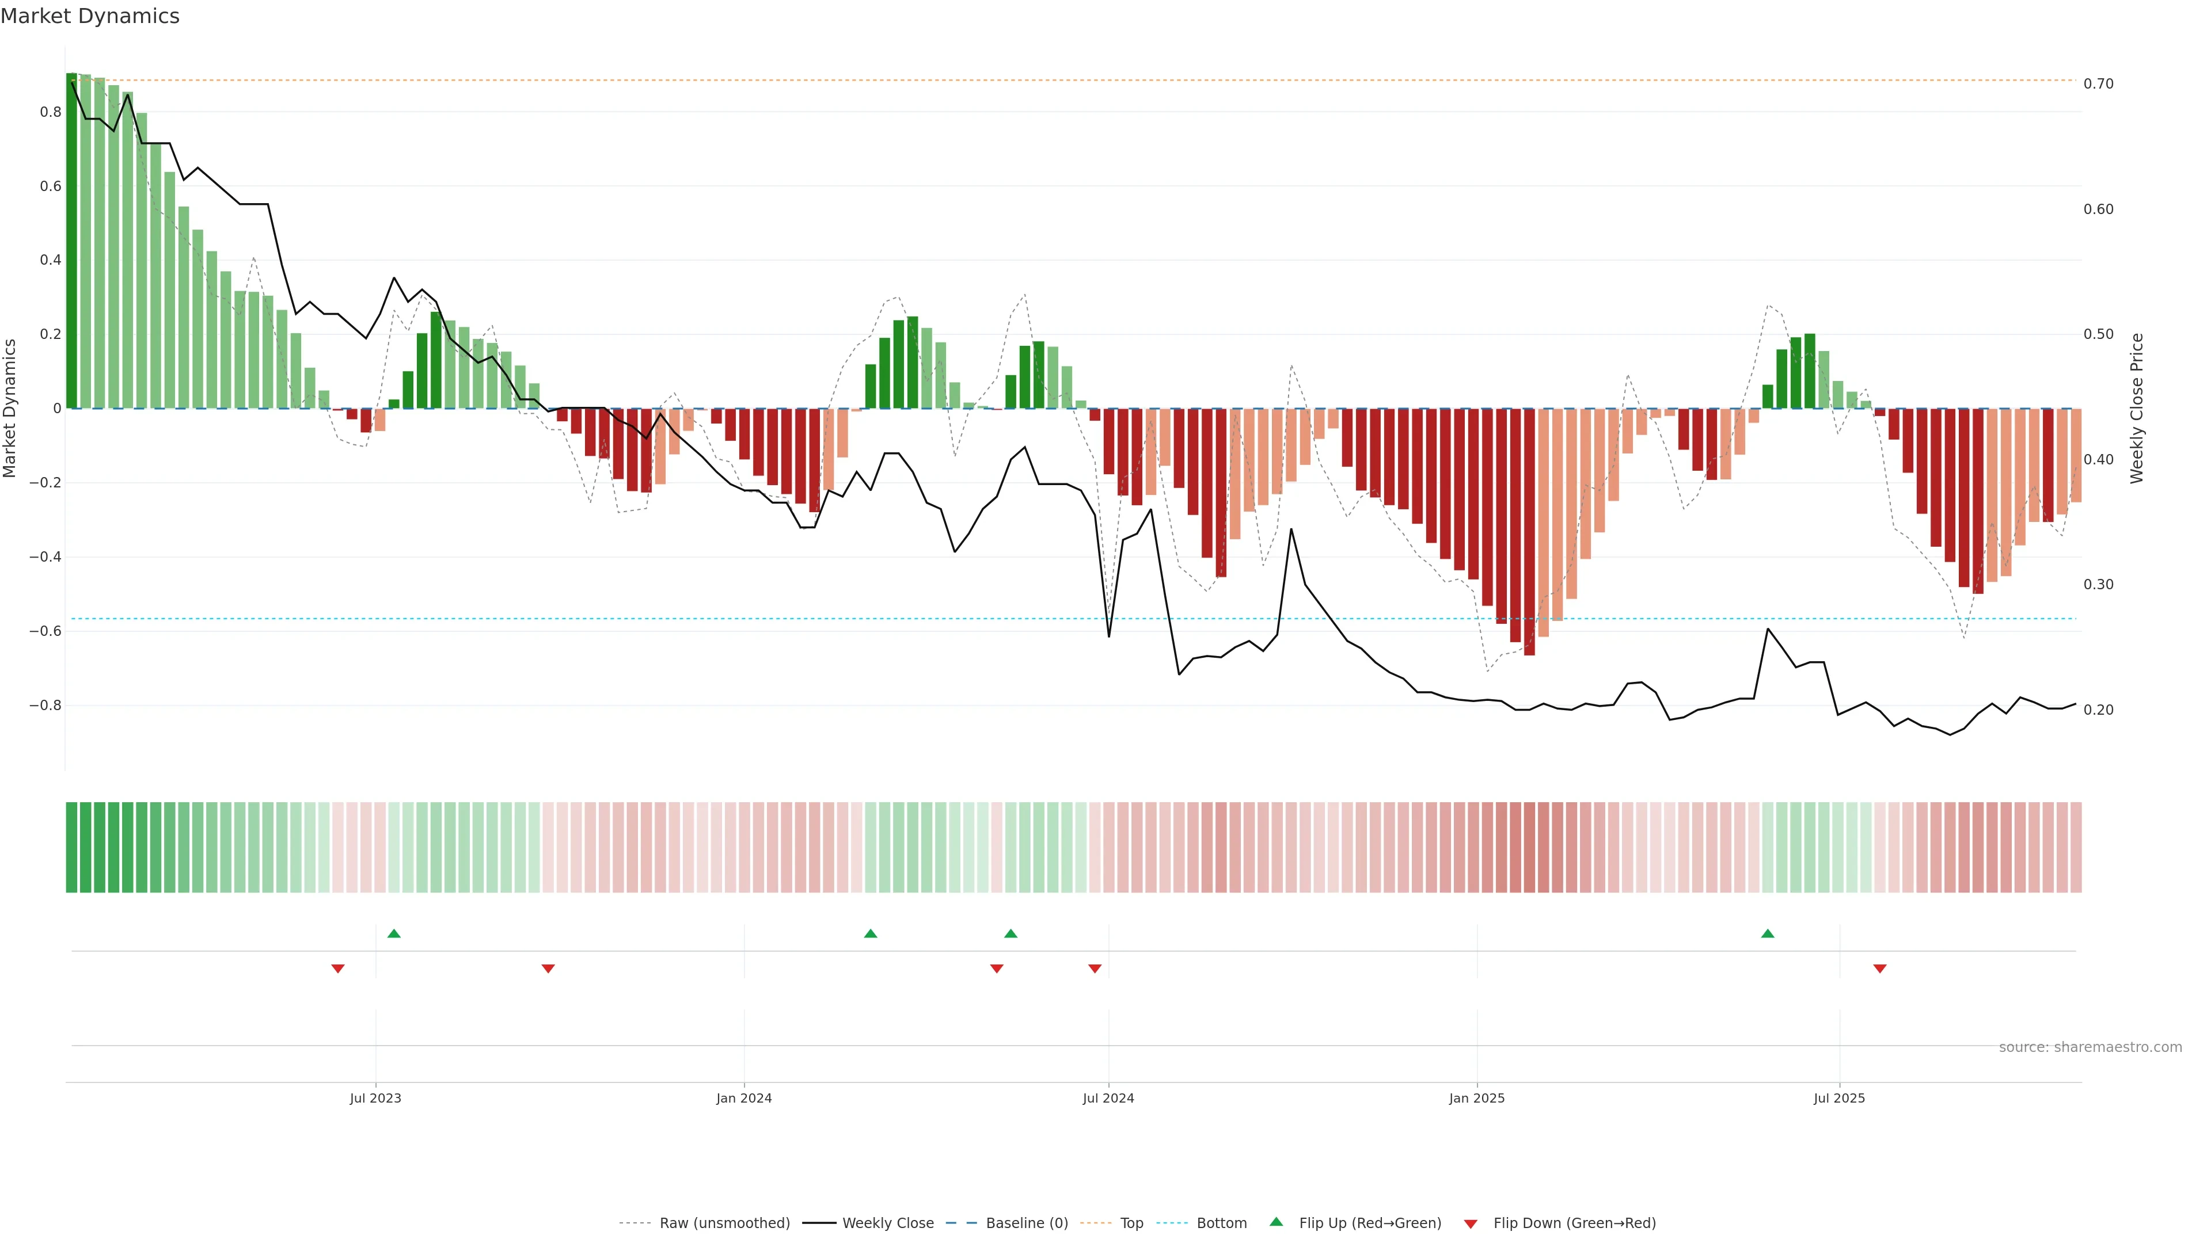Click the Market Dynamics chart title
The height and width of the screenshot is (1243, 2211).
point(90,16)
